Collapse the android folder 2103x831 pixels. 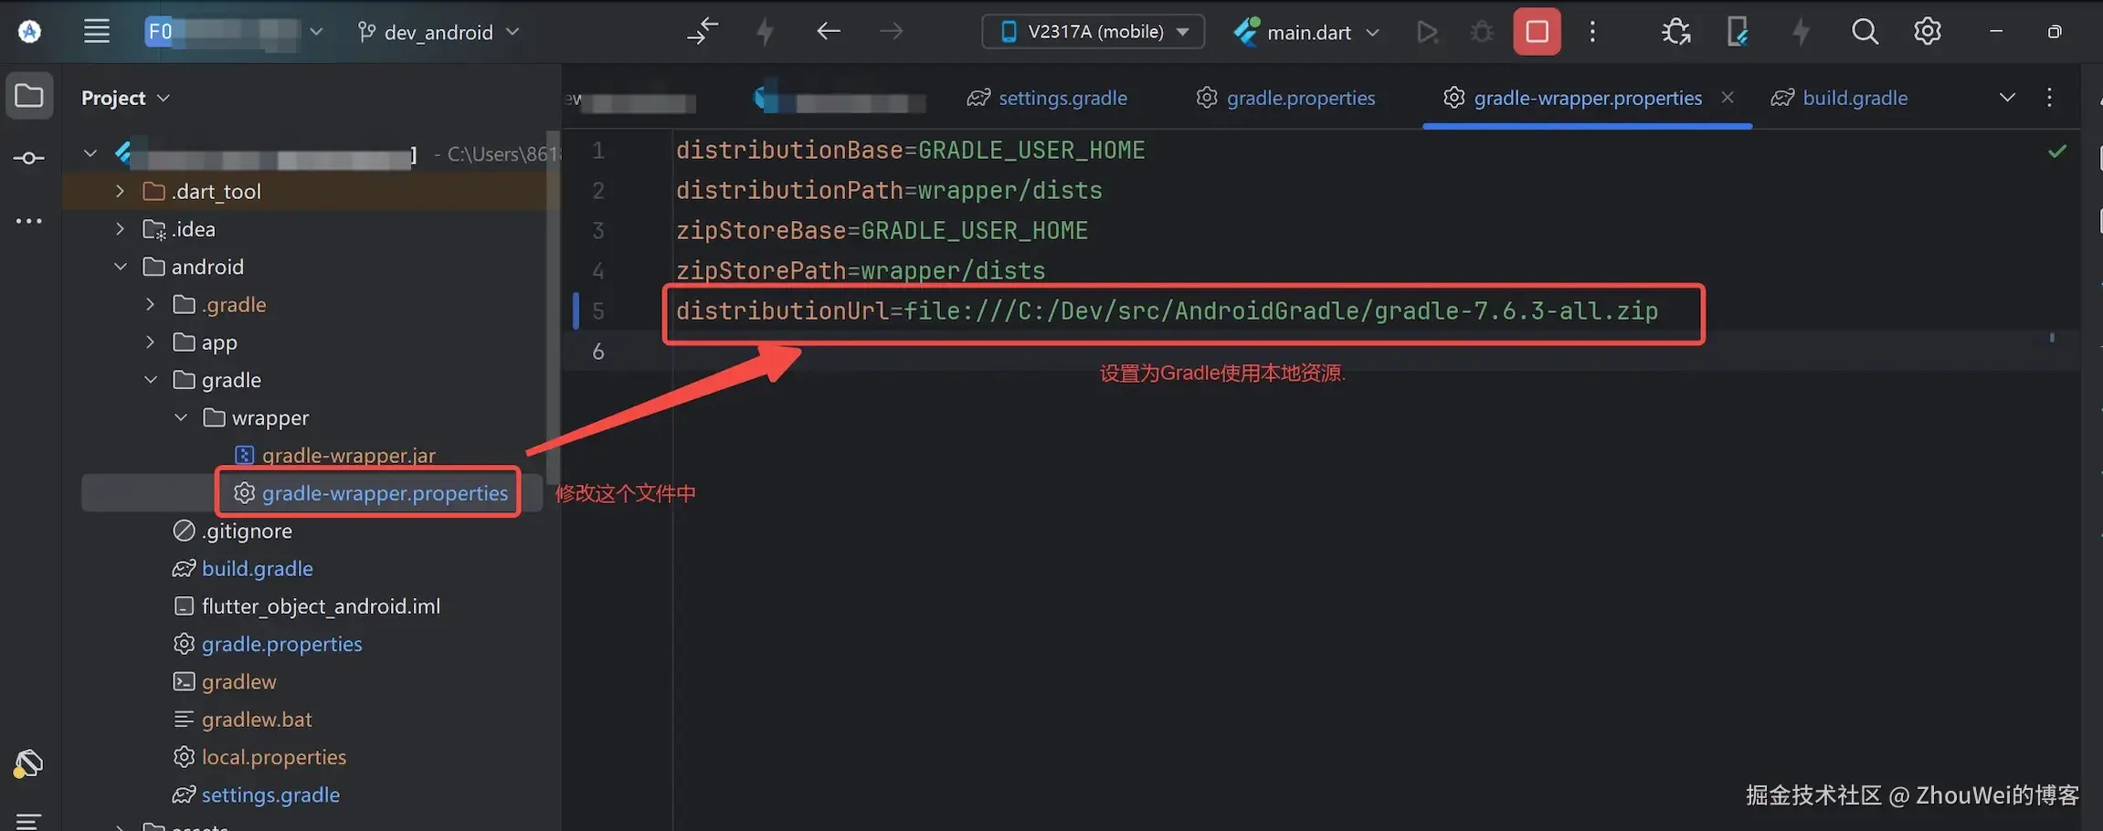tap(121, 267)
